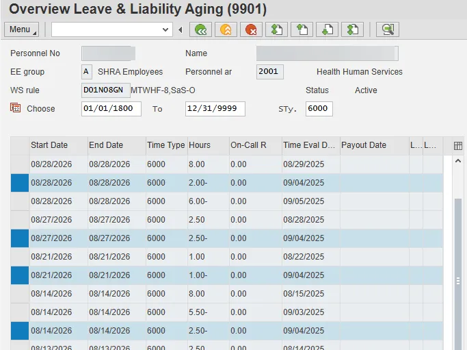
Task: Open the Menu dropdown button
Action: (x=21, y=29)
